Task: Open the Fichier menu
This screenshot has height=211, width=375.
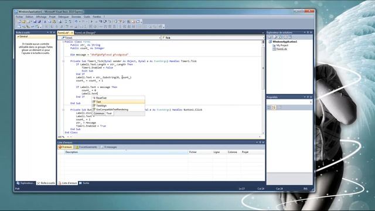Action: click(19, 17)
